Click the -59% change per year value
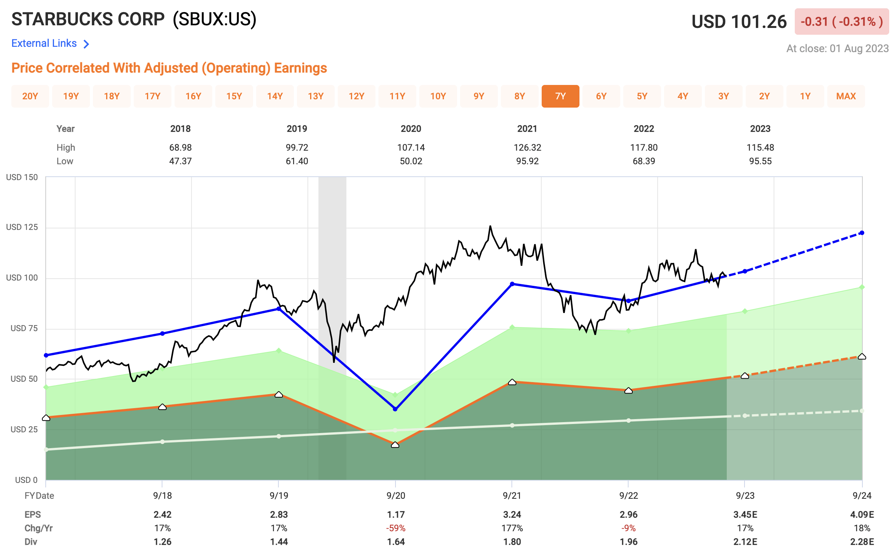The width and height of the screenshot is (896, 552). pos(396,528)
